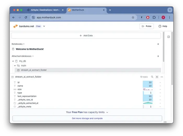Close the Airbyte Destinations tab
183x136 pixels.
click(63, 10)
